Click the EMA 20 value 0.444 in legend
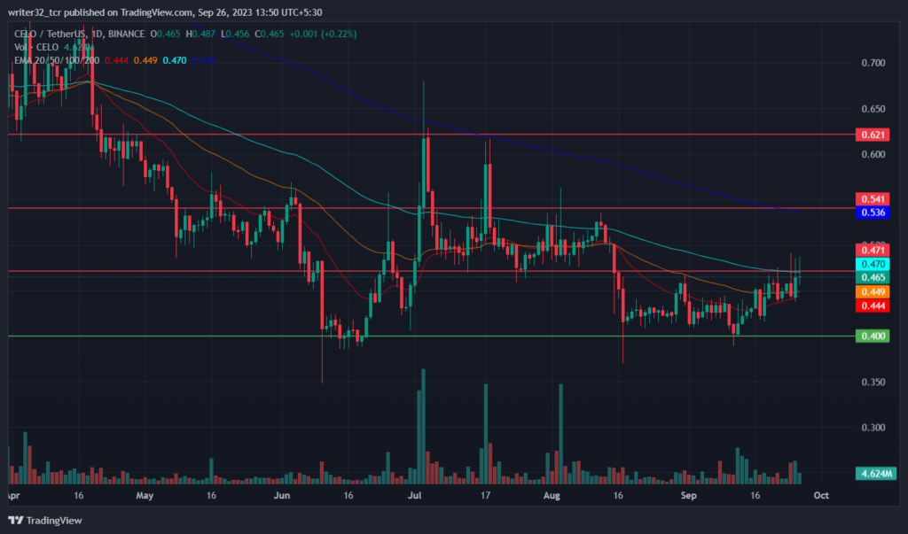 116,60
